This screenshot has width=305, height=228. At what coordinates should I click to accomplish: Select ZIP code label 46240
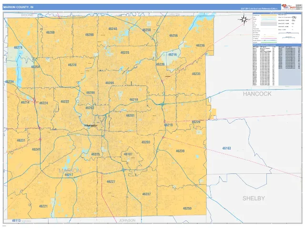pyautogui.click(x=113, y=28)
